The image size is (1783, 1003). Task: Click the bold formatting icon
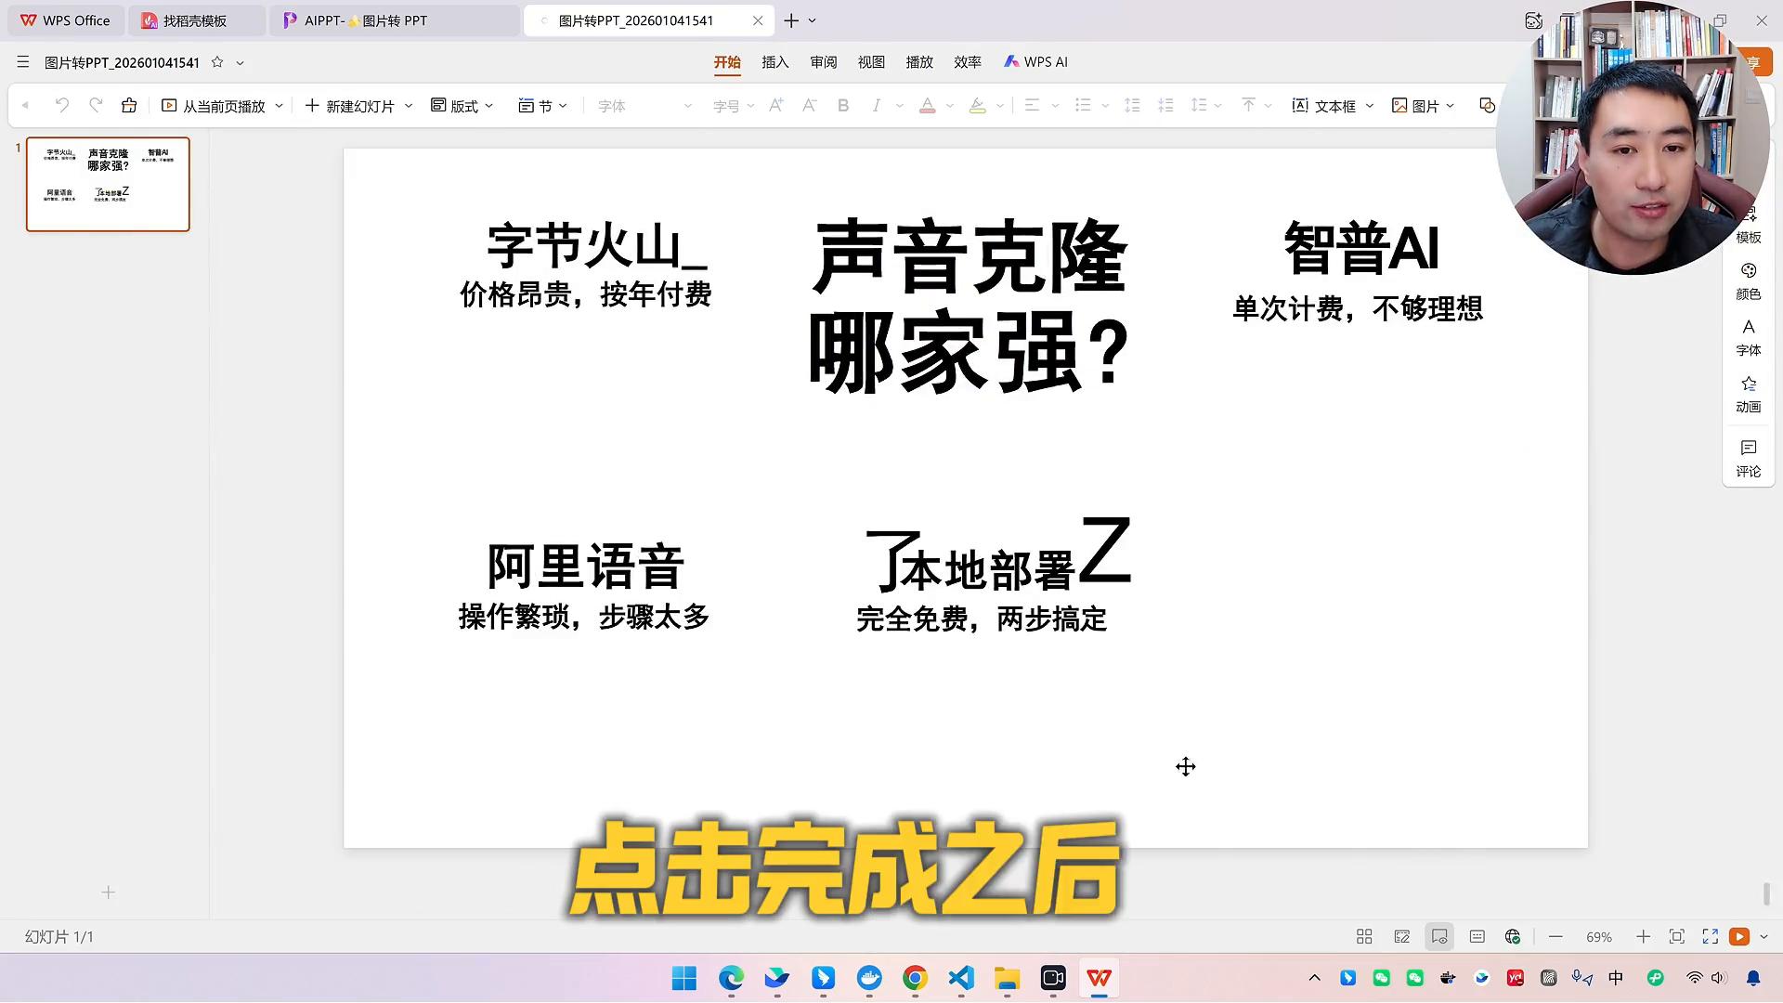[843, 106]
